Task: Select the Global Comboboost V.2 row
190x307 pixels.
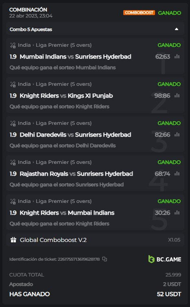Action: [95, 240]
